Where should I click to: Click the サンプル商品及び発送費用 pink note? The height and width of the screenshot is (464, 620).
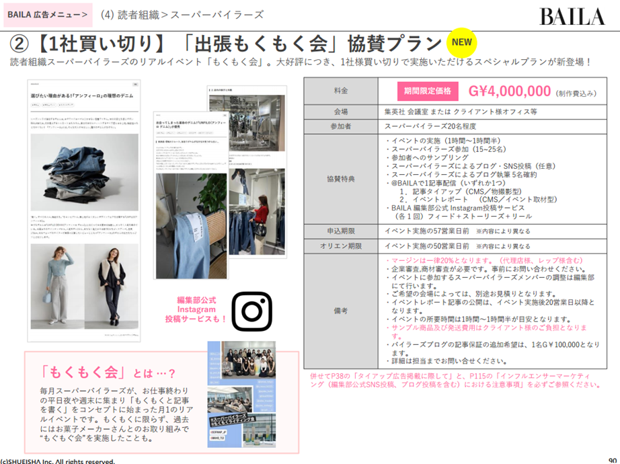click(487, 332)
